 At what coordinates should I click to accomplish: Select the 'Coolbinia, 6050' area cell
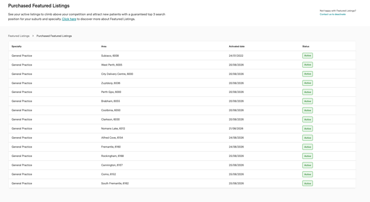pyautogui.click(x=110, y=110)
